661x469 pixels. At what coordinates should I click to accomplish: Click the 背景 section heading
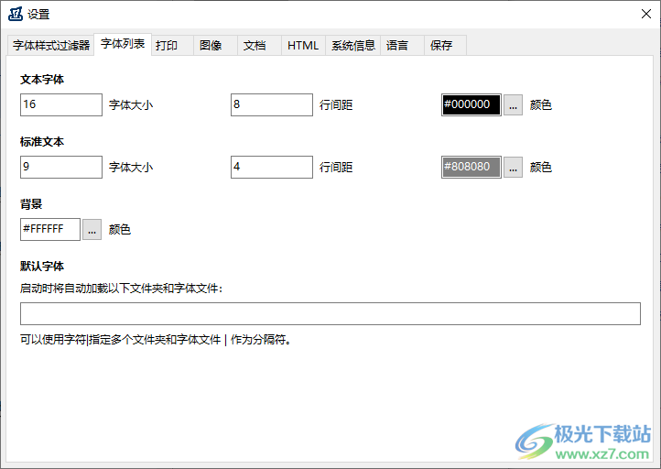click(31, 204)
